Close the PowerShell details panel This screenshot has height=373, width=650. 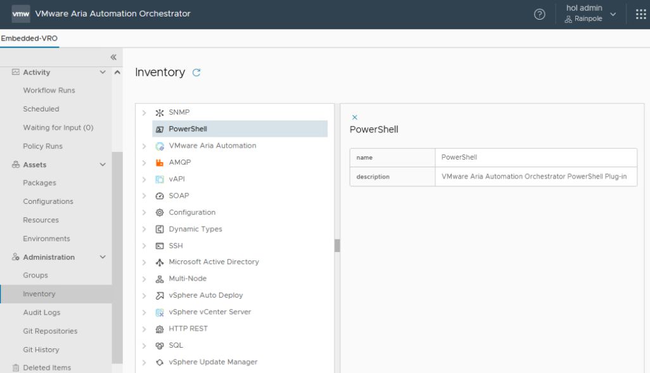(x=354, y=117)
